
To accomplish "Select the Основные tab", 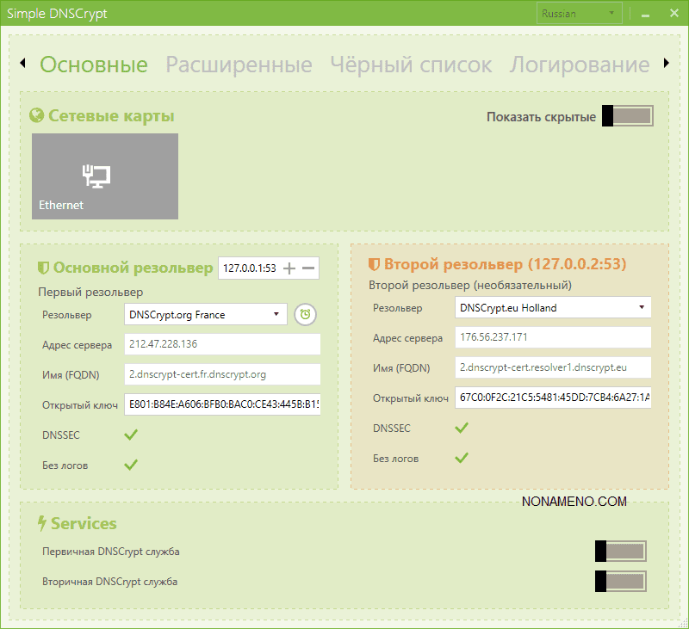I will point(94,65).
